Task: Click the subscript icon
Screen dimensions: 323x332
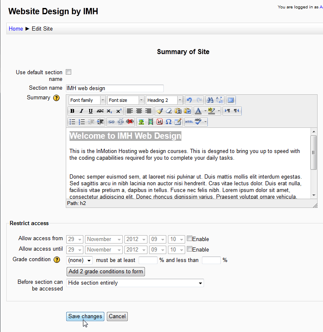Action: pos(109,111)
